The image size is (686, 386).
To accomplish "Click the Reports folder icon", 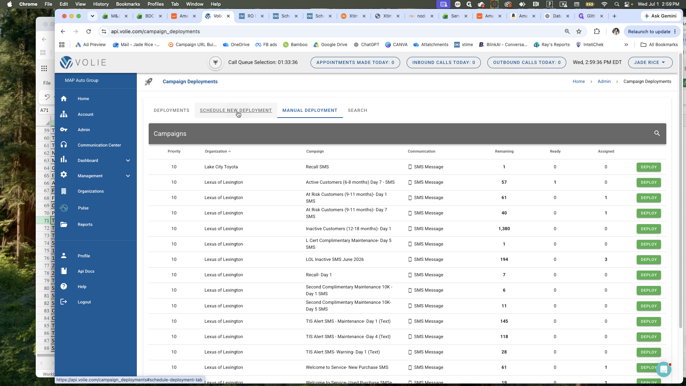I will point(64,224).
